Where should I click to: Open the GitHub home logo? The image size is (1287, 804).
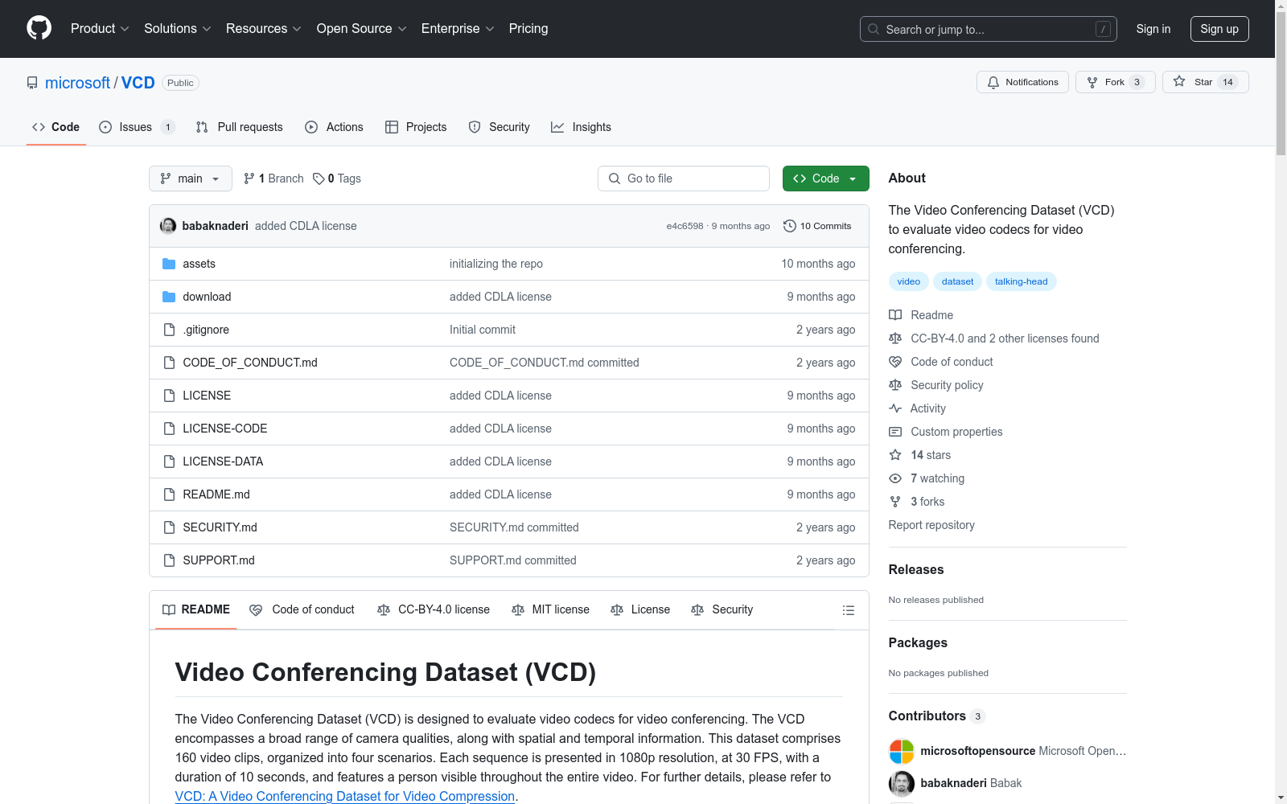click(x=39, y=28)
